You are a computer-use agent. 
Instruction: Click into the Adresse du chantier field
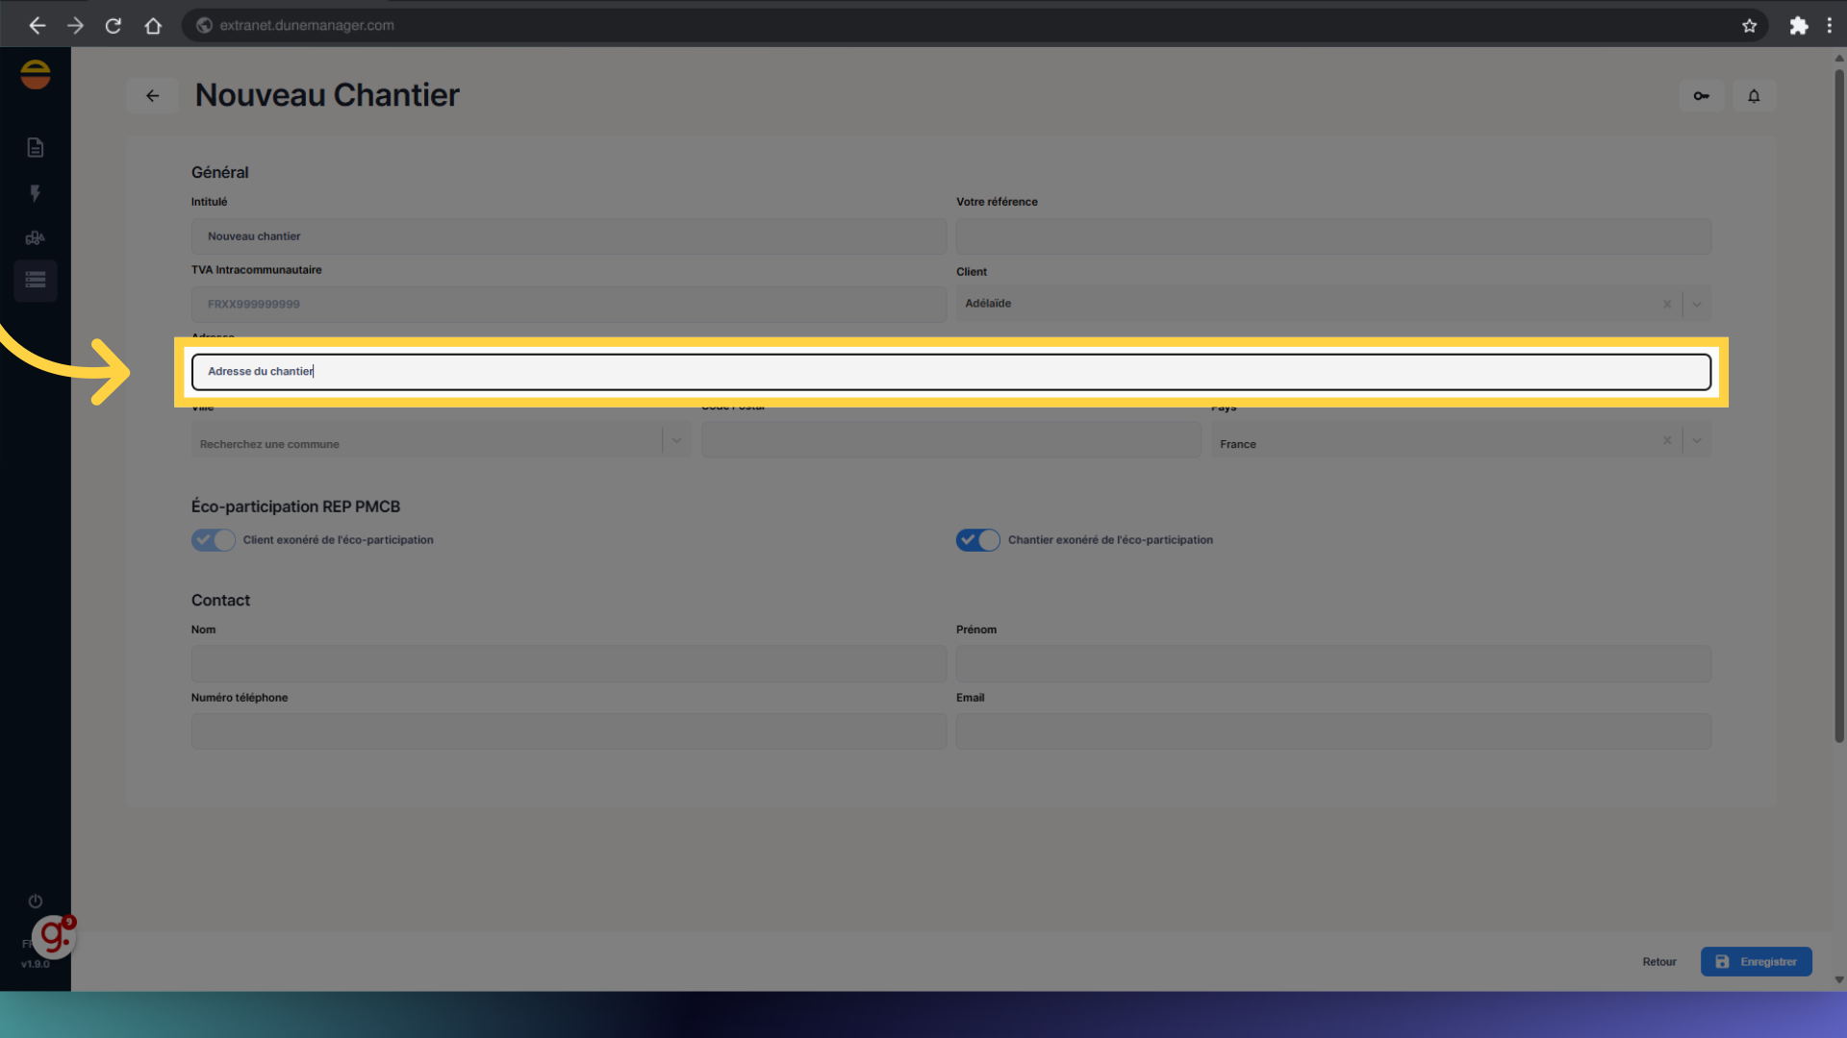pyautogui.click(x=950, y=372)
